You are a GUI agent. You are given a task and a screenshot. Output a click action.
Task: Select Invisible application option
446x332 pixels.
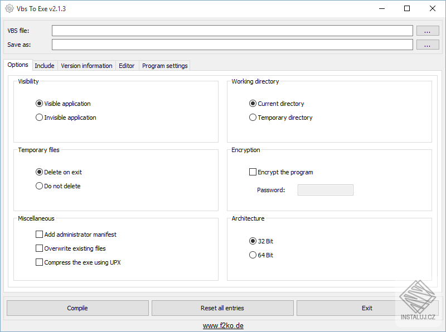click(x=39, y=118)
